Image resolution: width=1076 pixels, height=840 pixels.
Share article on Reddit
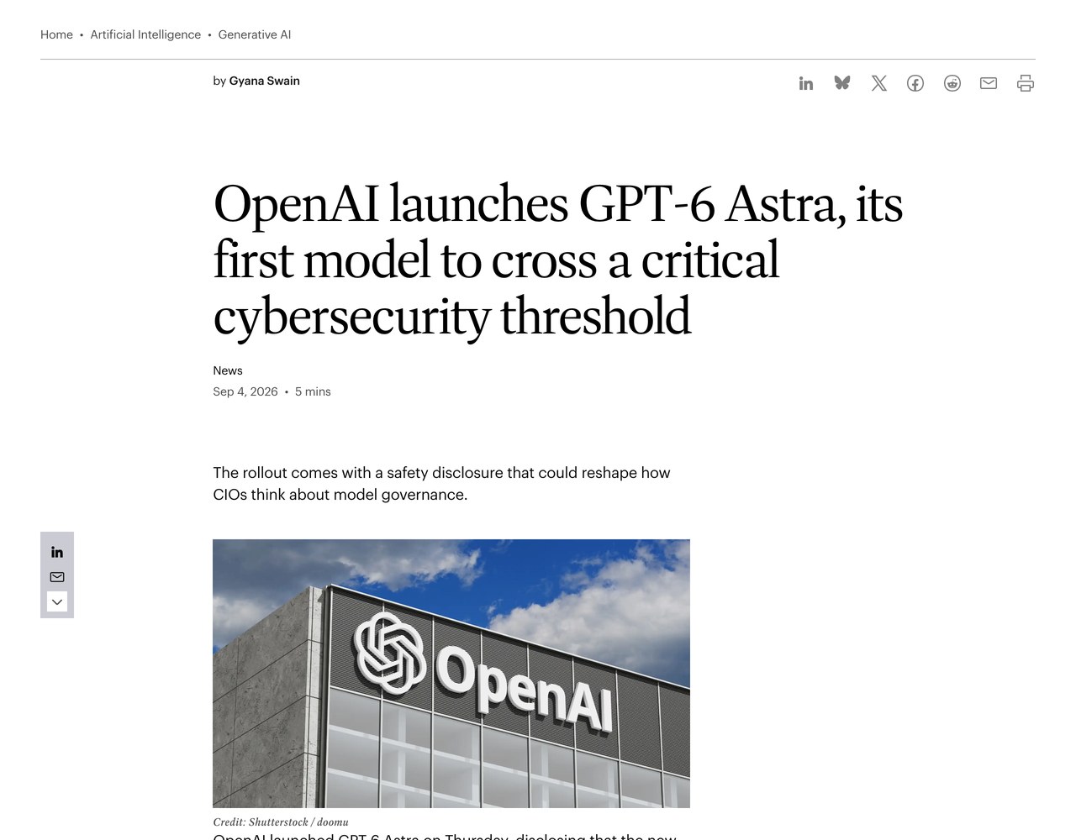tap(952, 83)
